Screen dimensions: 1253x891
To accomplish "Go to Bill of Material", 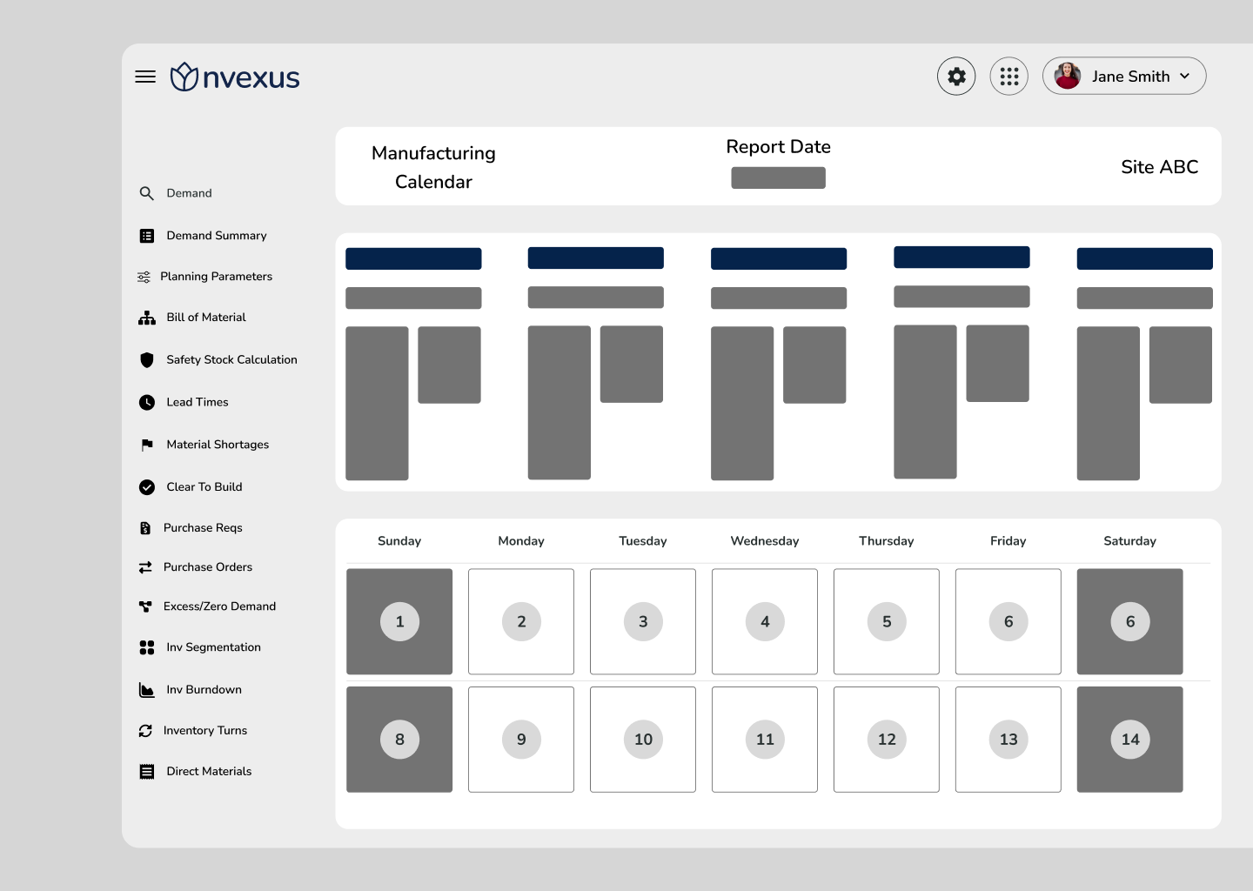I will click(206, 318).
